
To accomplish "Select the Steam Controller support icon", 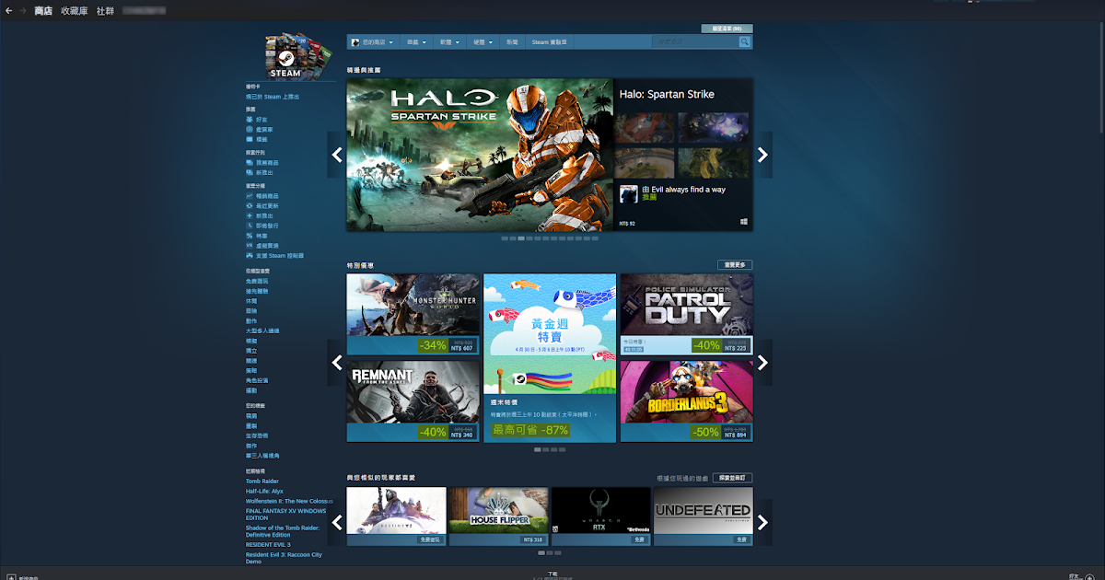I will 249,254.
